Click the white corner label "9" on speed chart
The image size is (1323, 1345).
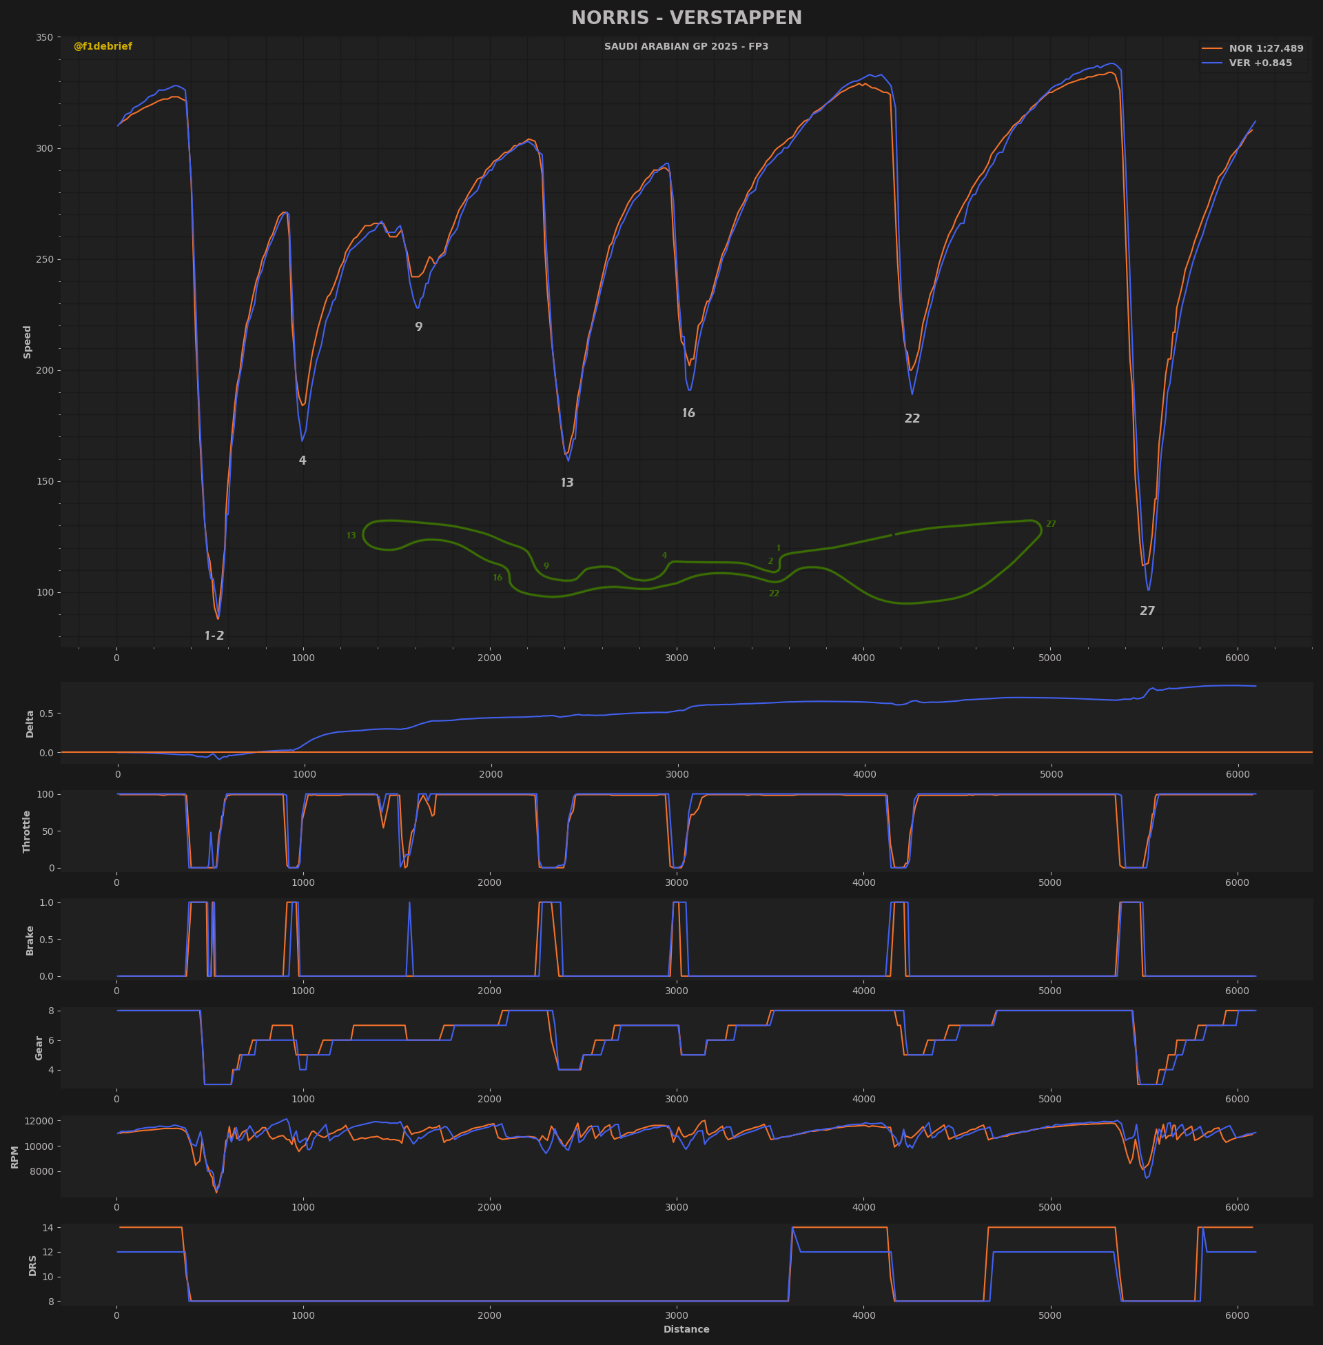click(418, 327)
